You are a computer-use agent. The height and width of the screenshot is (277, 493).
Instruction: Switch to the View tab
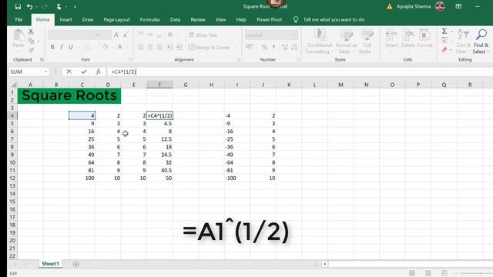pyautogui.click(x=220, y=19)
